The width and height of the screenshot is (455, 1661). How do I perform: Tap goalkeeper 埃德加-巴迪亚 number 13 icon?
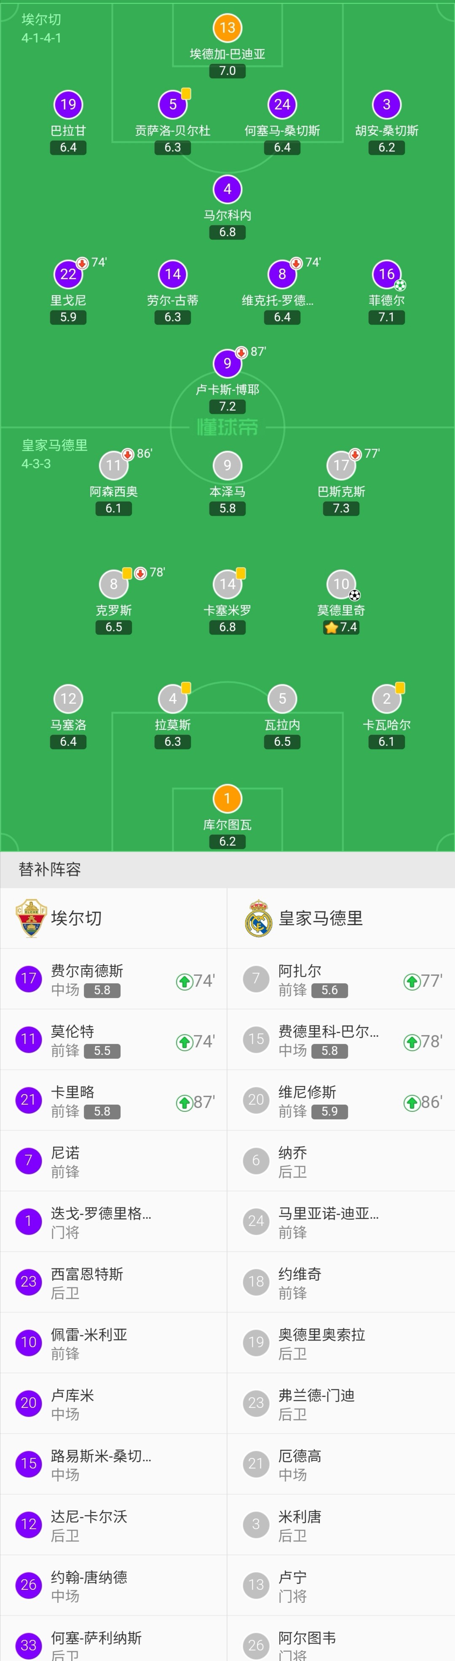[227, 28]
